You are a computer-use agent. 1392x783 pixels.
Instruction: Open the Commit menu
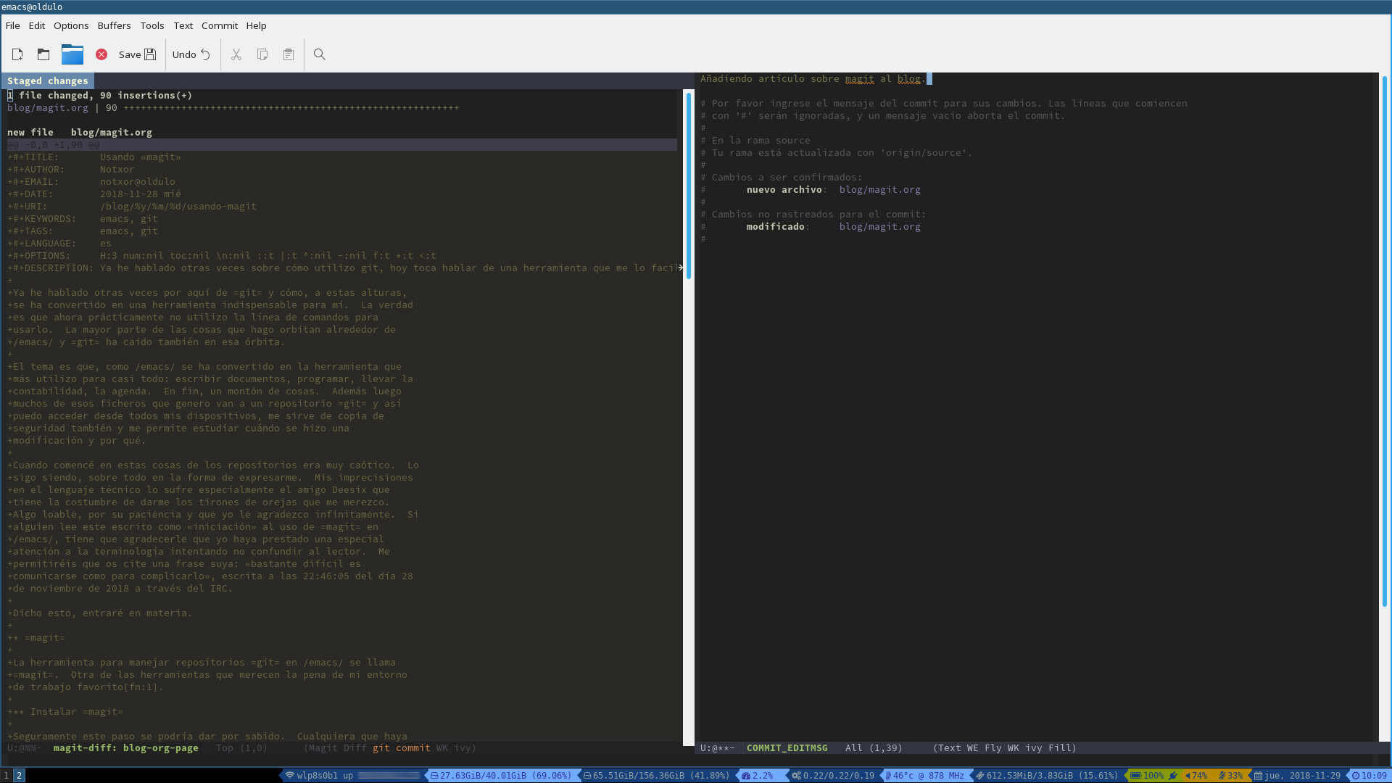(220, 25)
